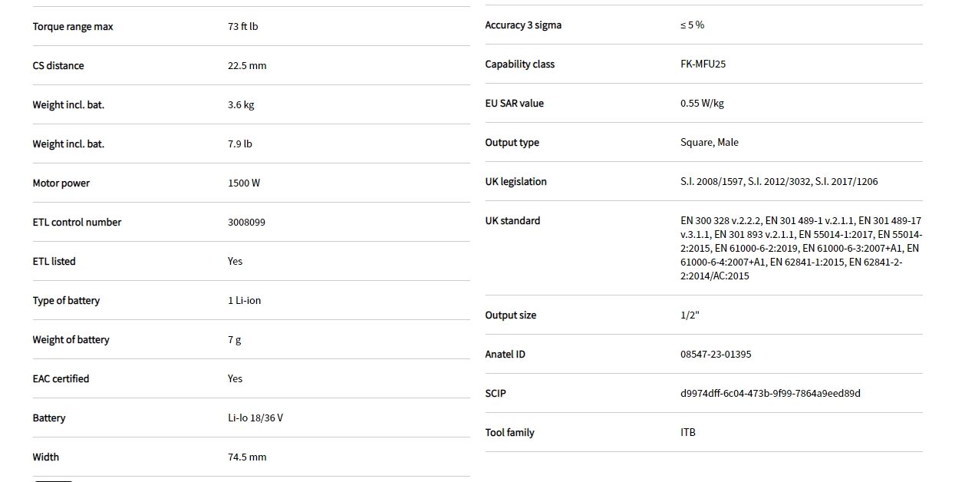Click the UK legislation S.I. numbers text
The height and width of the screenshot is (482, 965).
tap(779, 182)
